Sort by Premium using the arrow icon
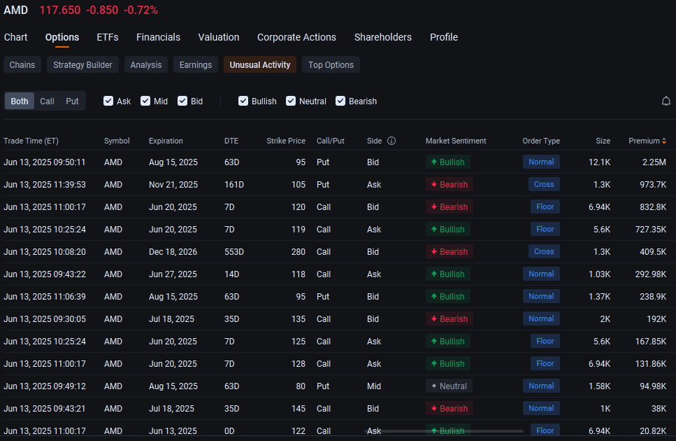Image resolution: width=676 pixels, height=441 pixels. coord(664,141)
